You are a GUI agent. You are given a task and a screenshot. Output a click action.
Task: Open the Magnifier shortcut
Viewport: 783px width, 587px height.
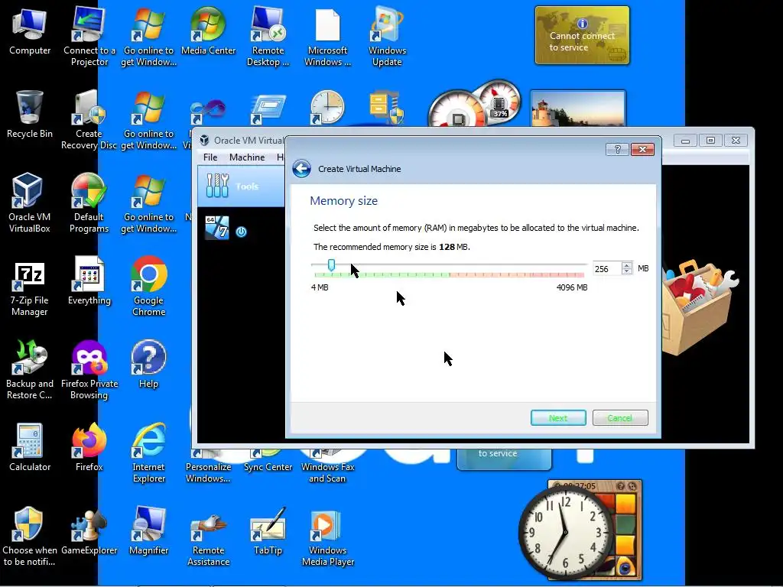[x=148, y=531]
